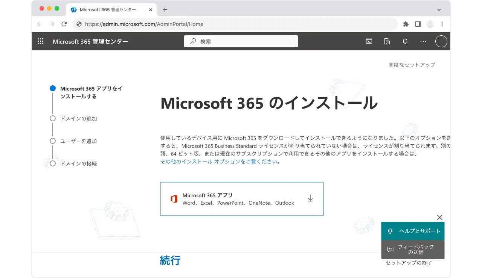Open the notifications bell

click(405, 41)
